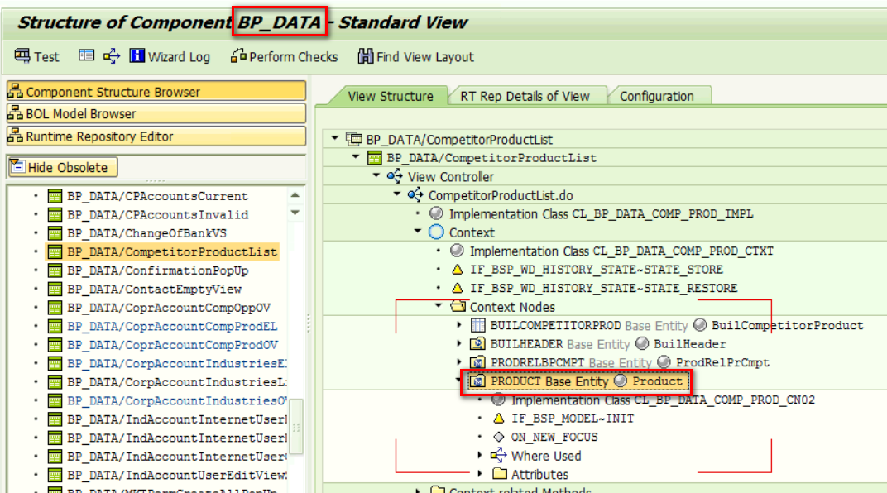The image size is (887, 493).
Task: Click the BUILCOMPETITORPROD table node icon
Action: (477, 325)
